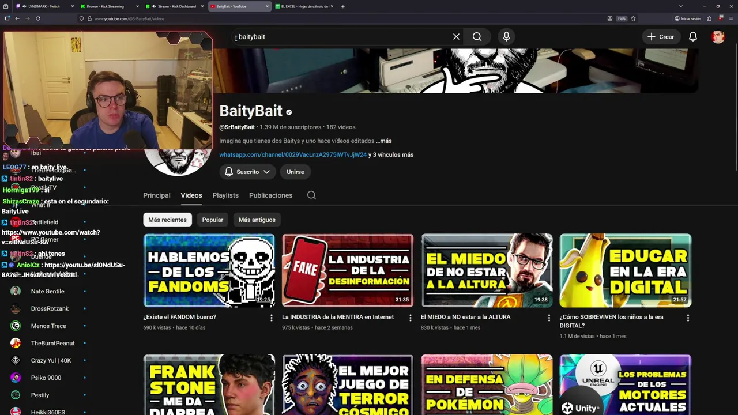This screenshot has height=415, width=738.
Task: Open HABLEMOS DE LOS FANDOMS thumbnail
Action: [209, 270]
